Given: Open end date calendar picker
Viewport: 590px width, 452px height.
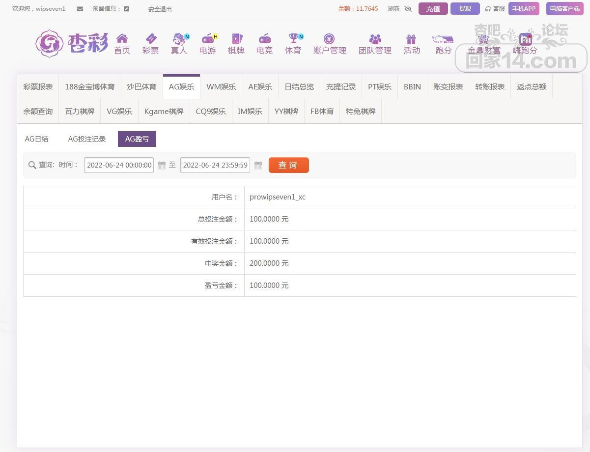Looking at the screenshot, I should click(x=258, y=165).
